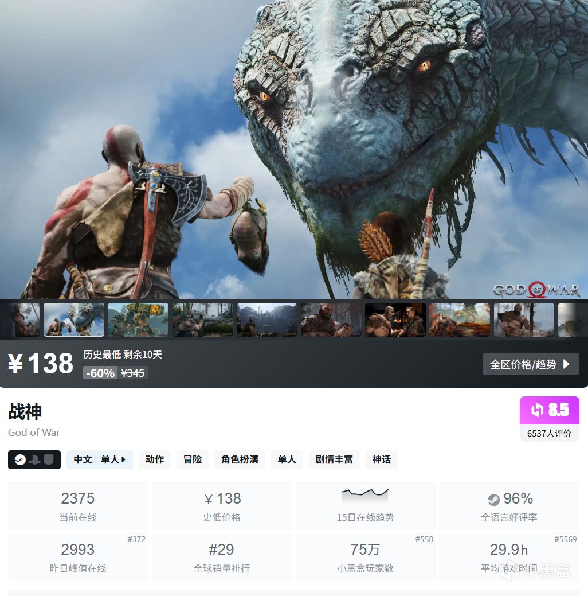Select the 角色扮演 tag

(x=240, y=459)
